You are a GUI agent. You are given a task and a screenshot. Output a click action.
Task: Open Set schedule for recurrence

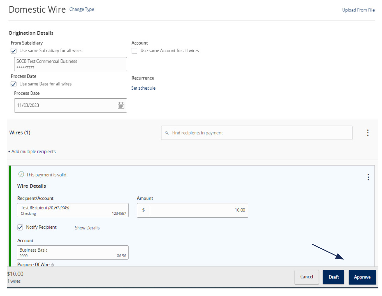tap(143, 88)
